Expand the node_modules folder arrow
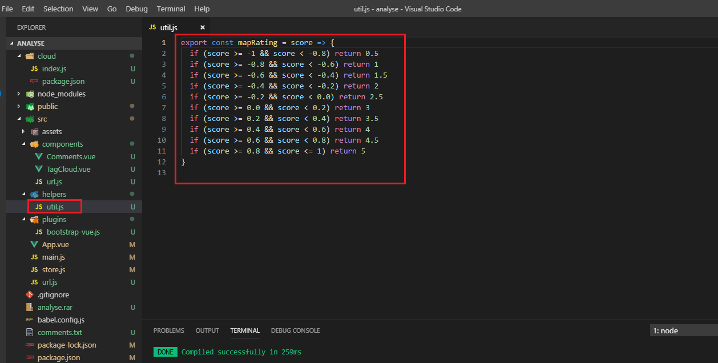 19,94
